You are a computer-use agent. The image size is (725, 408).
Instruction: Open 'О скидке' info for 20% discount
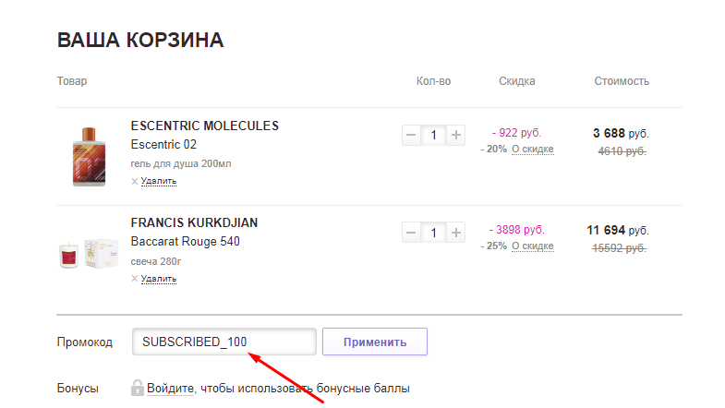(x=533, y=150)
